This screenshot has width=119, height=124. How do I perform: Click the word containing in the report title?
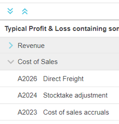89,29
